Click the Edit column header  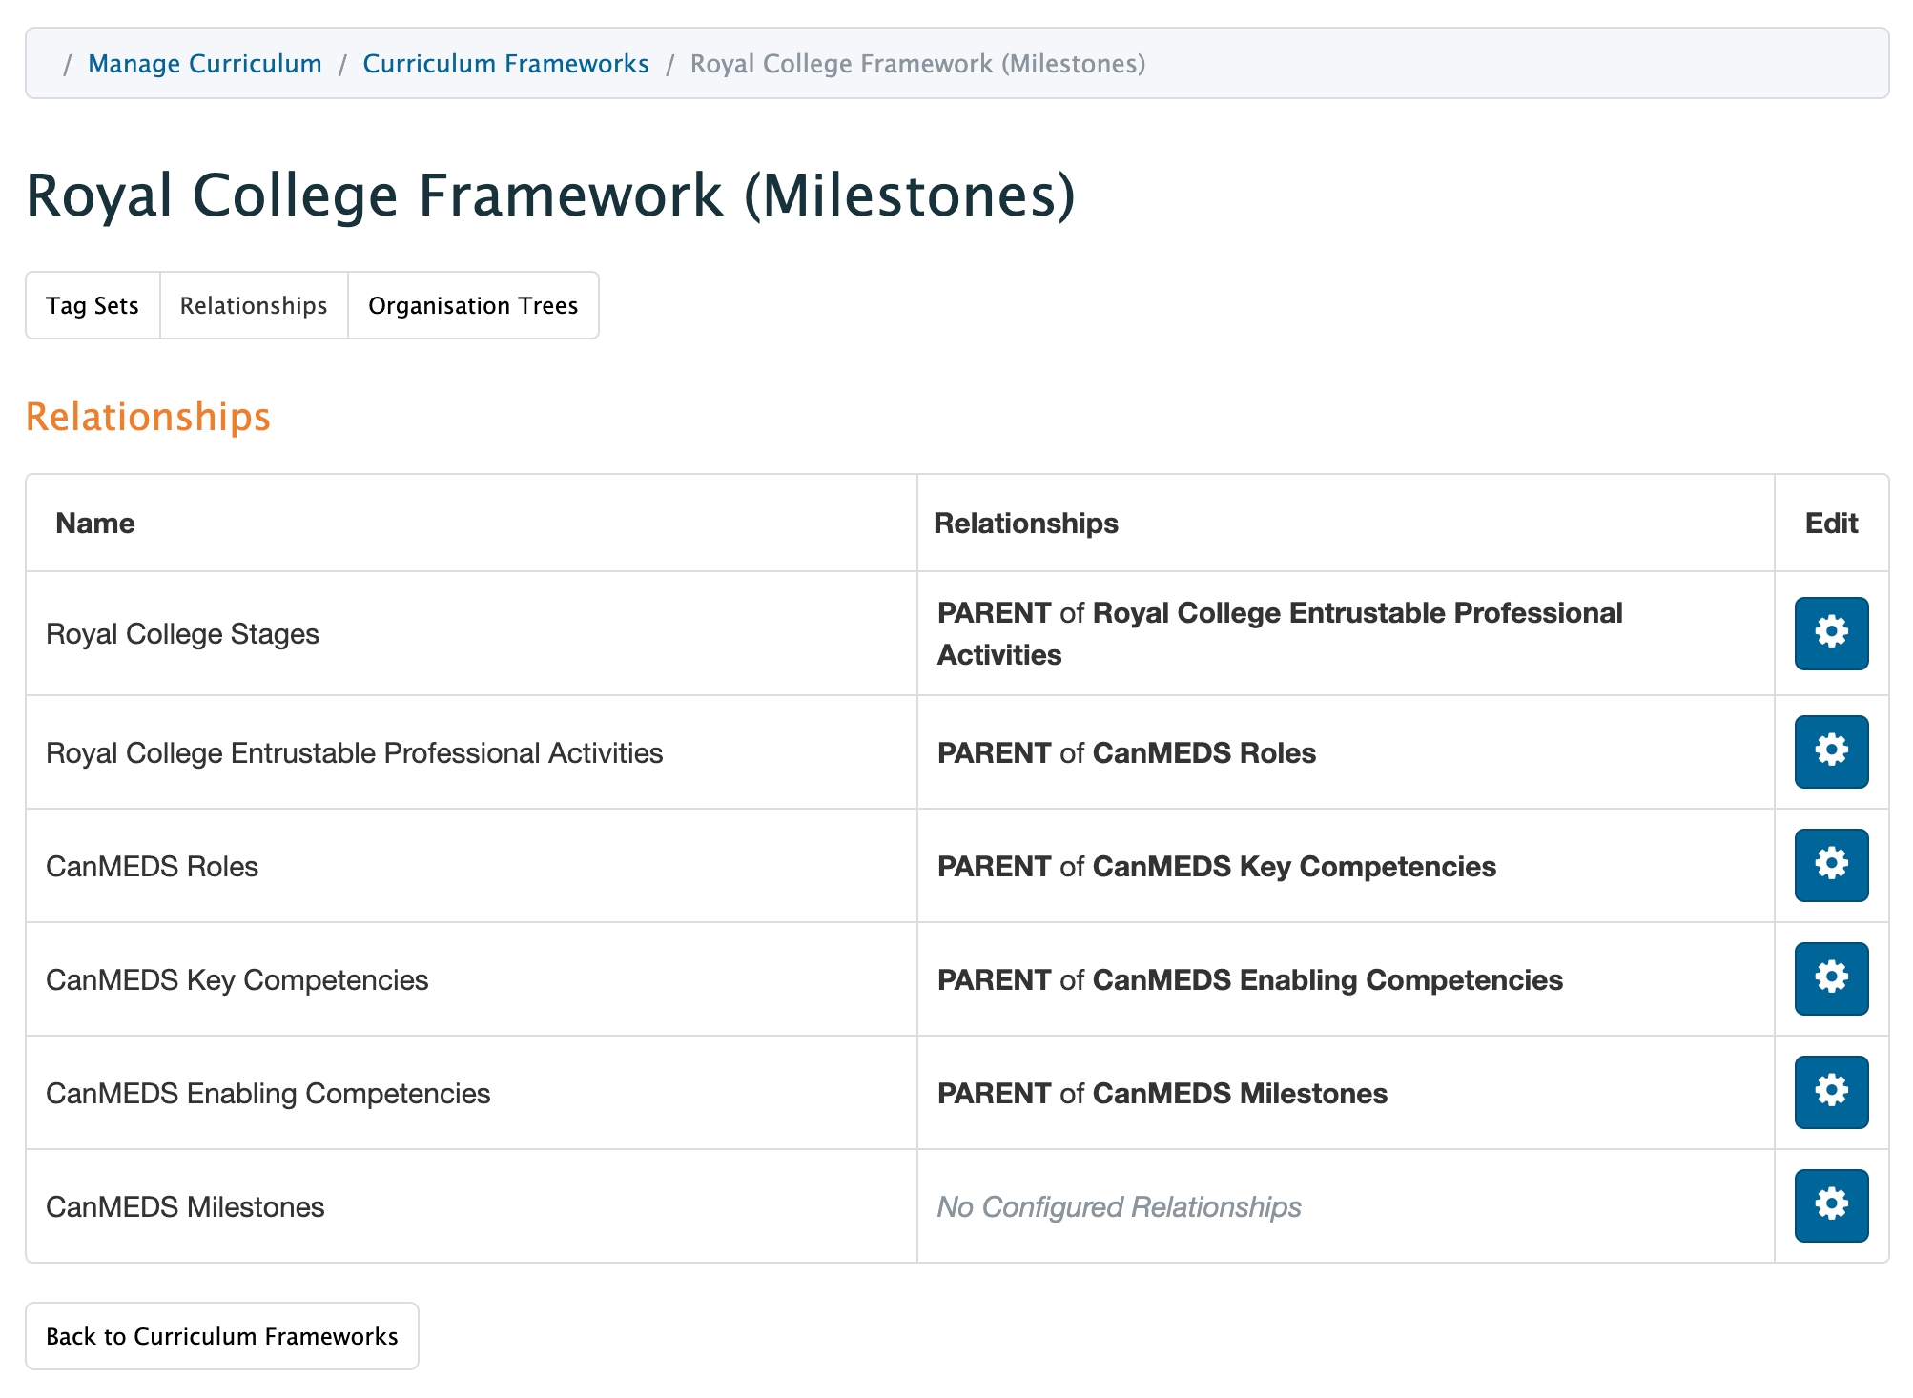click(1830, 524)
